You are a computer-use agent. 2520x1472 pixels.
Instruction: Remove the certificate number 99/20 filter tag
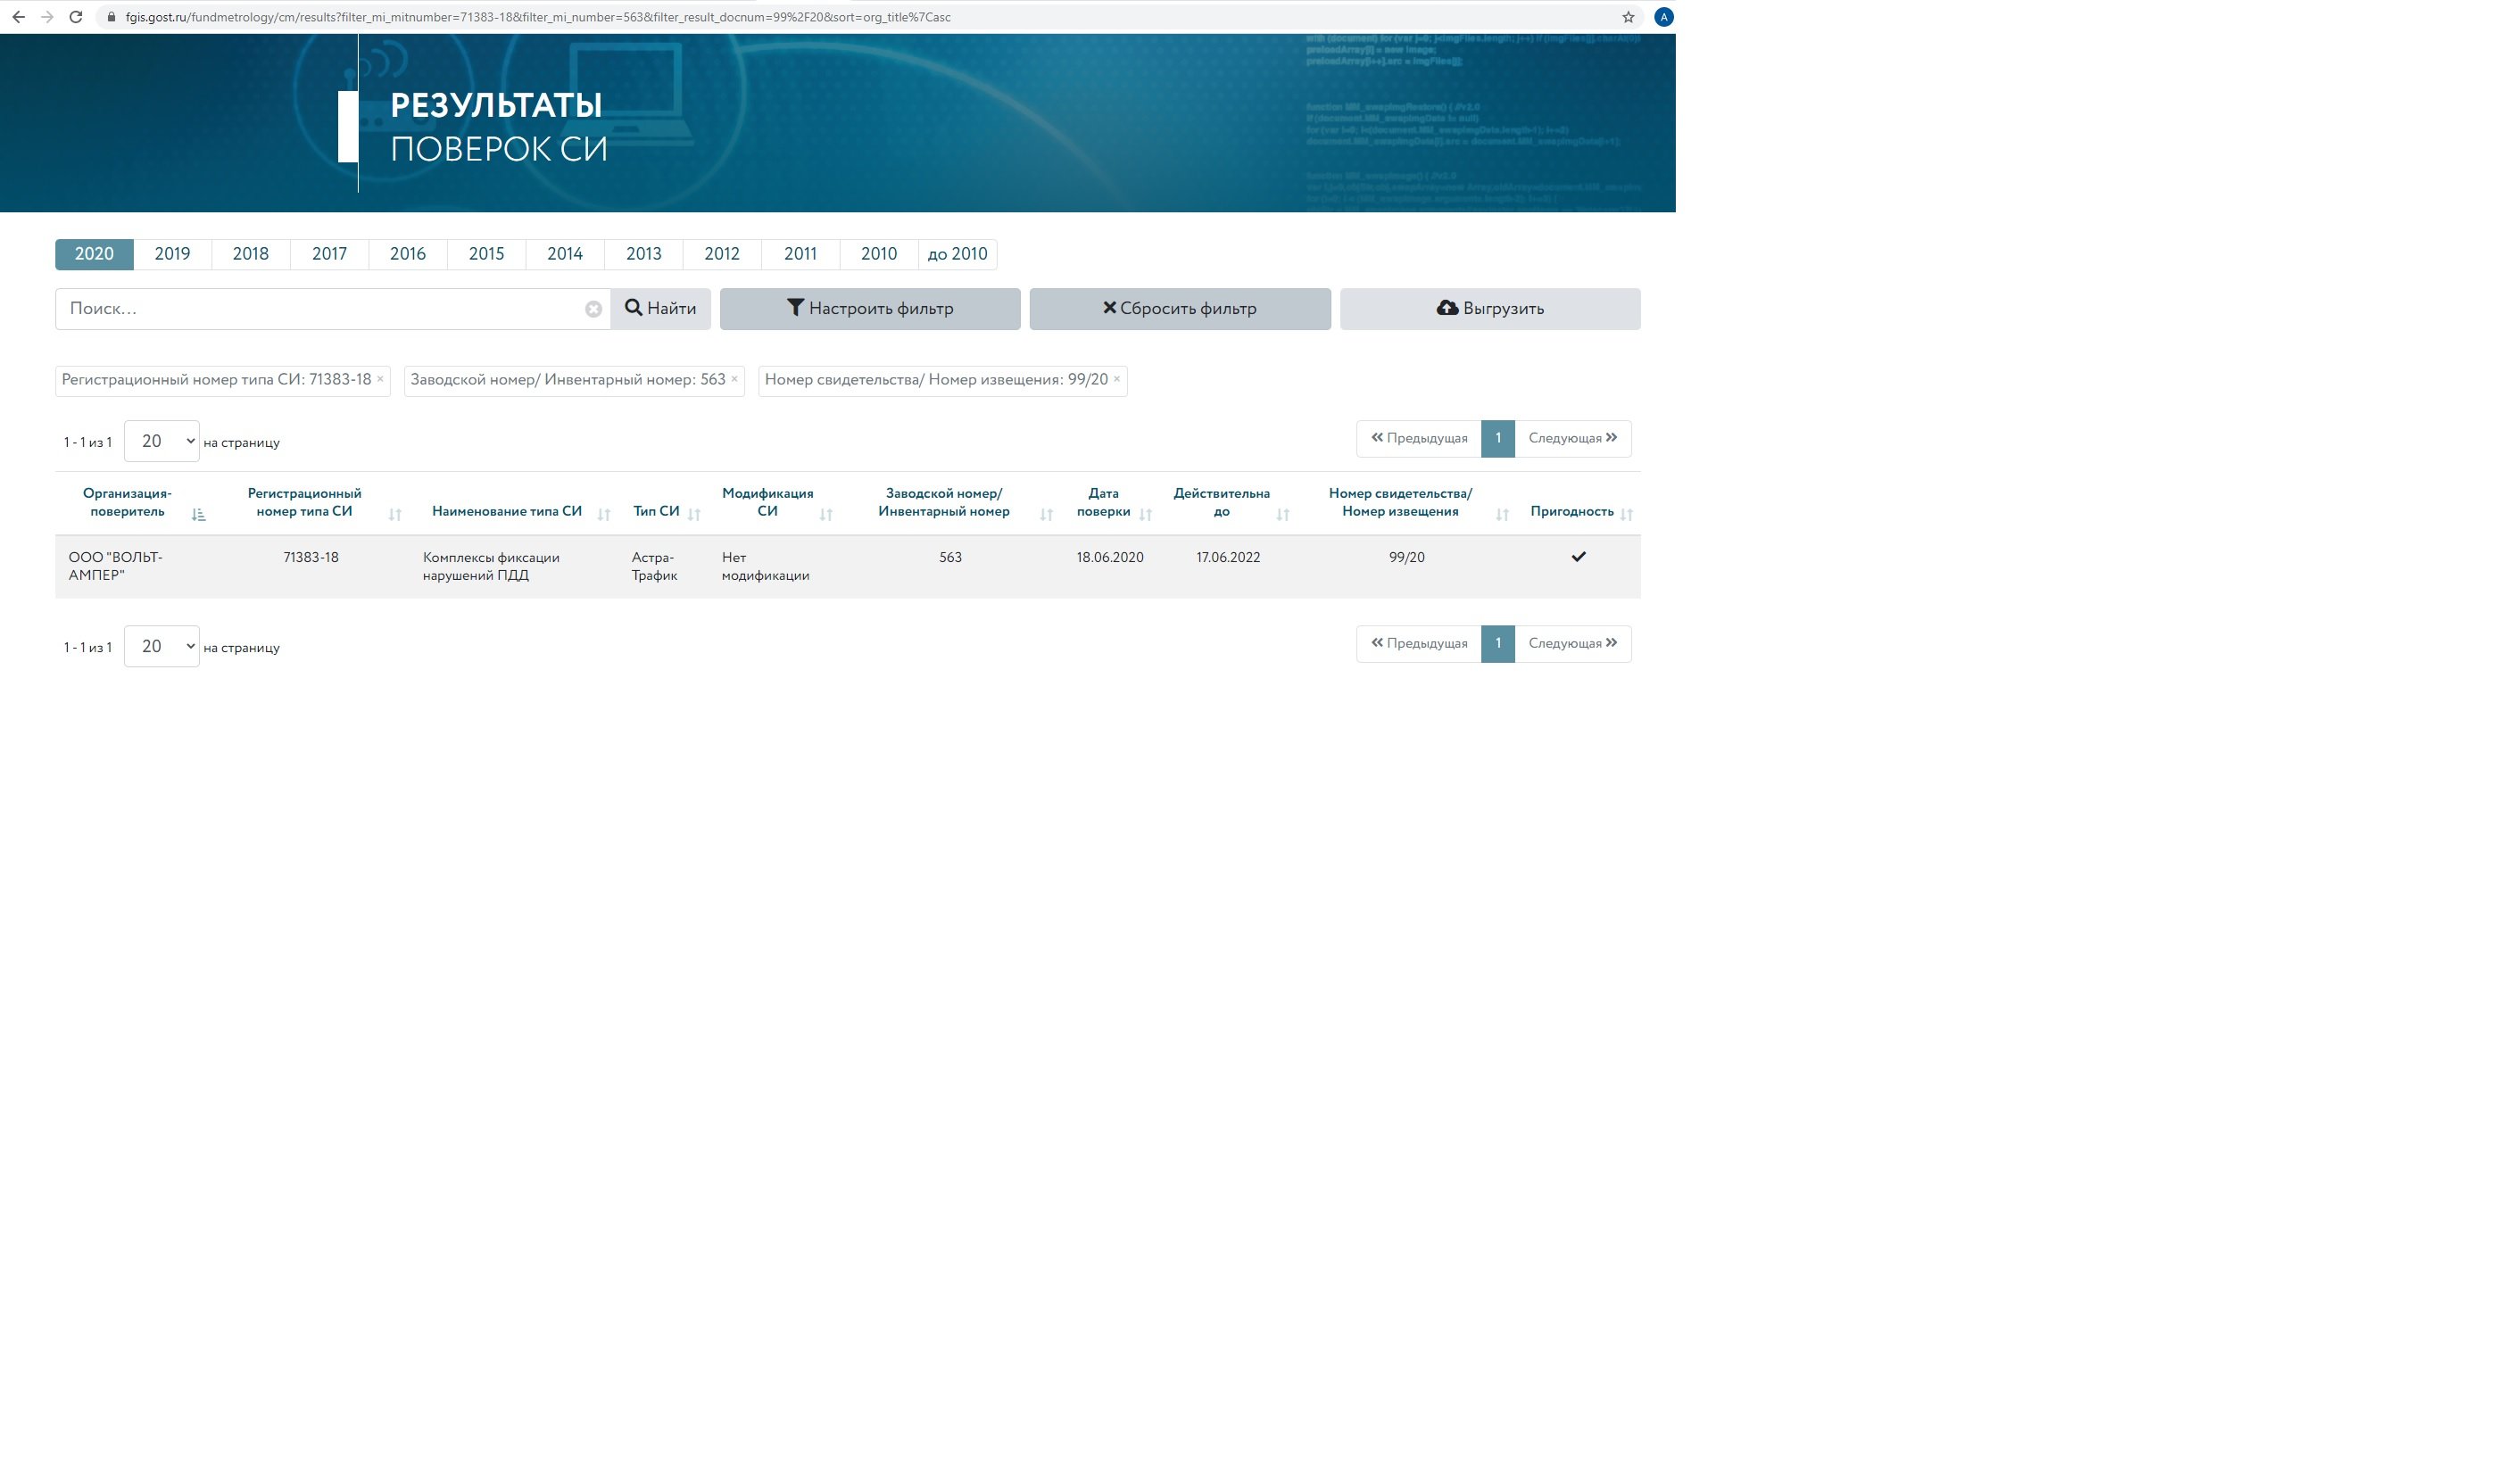pos(1117,379)
